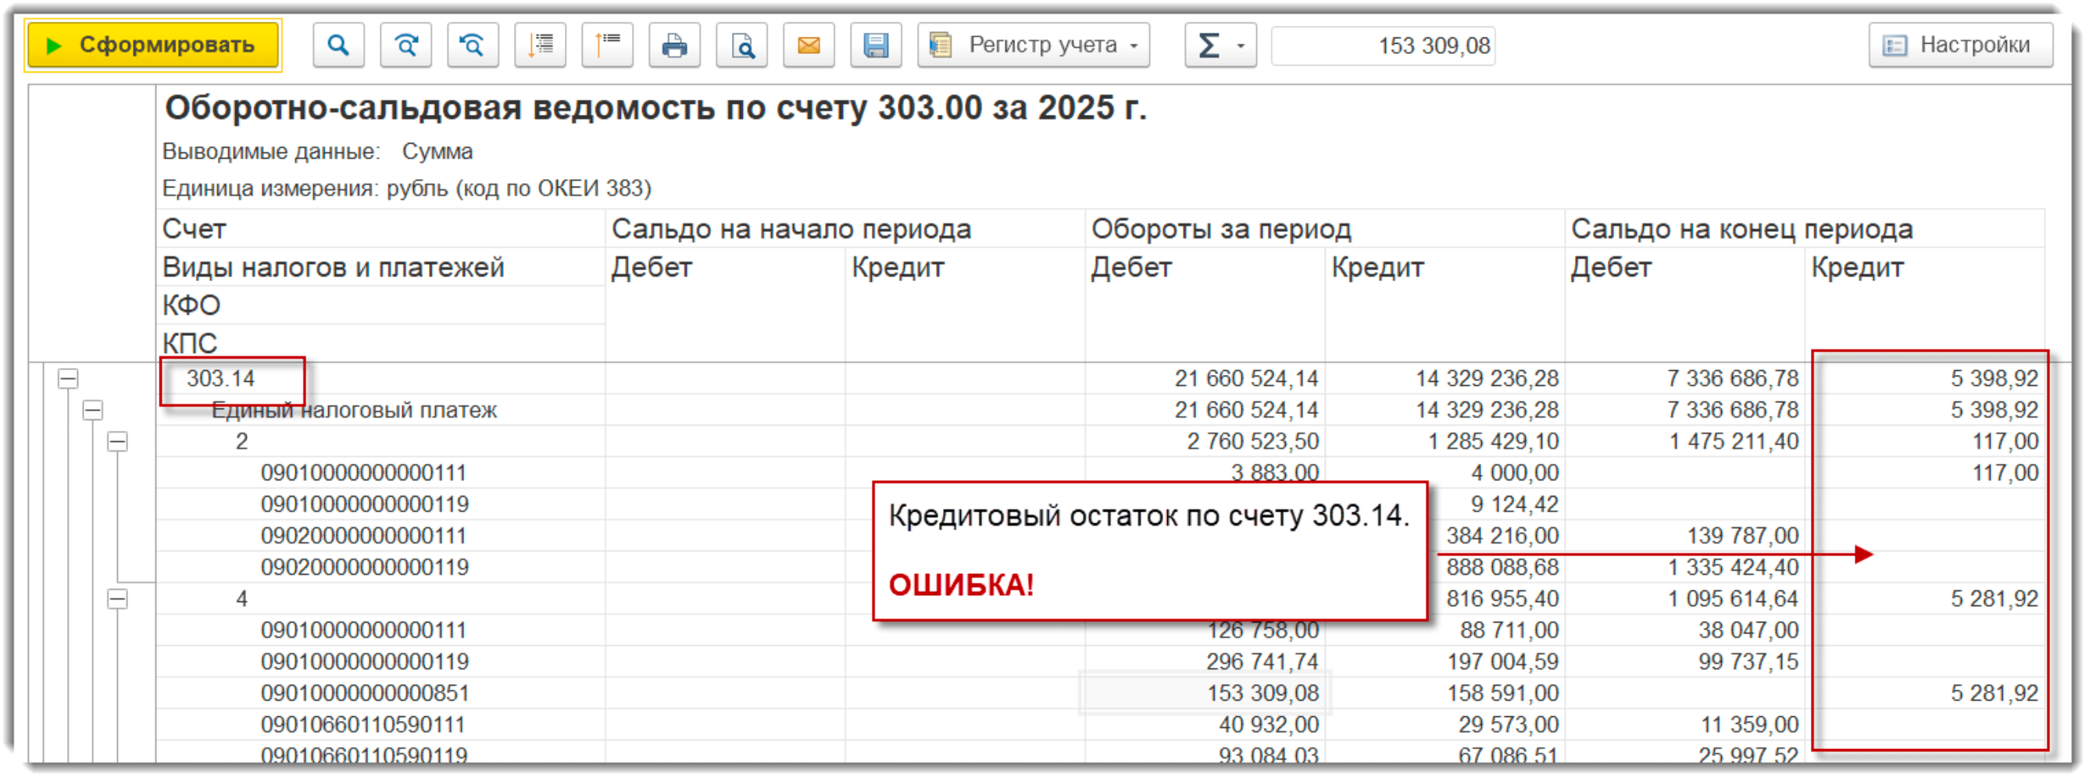Select the 303.14 account cell

(220, 379)
